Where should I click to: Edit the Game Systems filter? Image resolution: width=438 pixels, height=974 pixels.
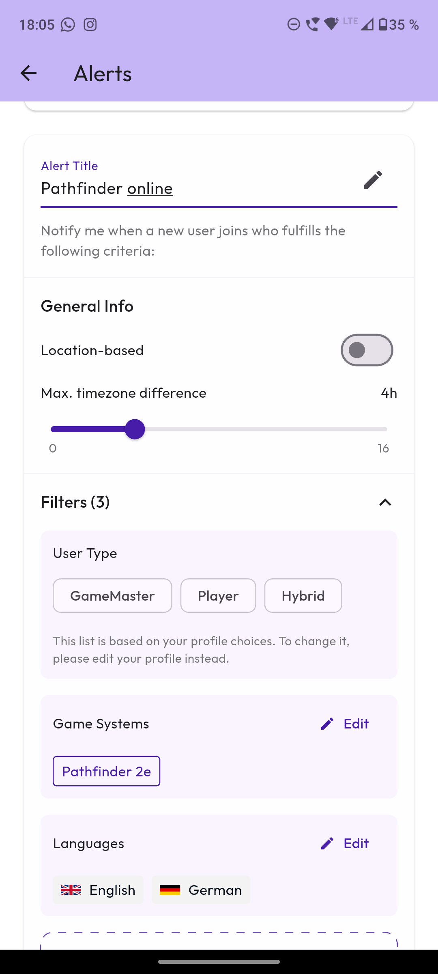[x=345, y=724]
